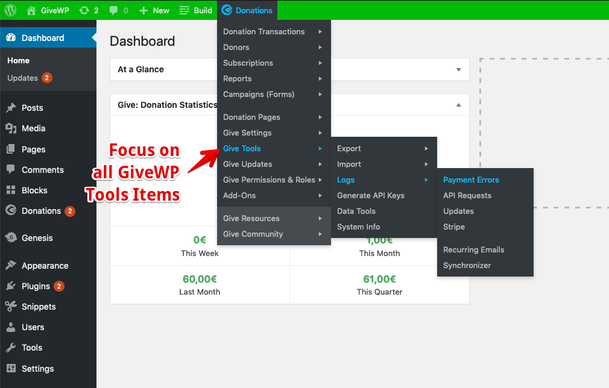Click the Plugins plug icon in sidebar
The image size is (609, 388).
11,286
